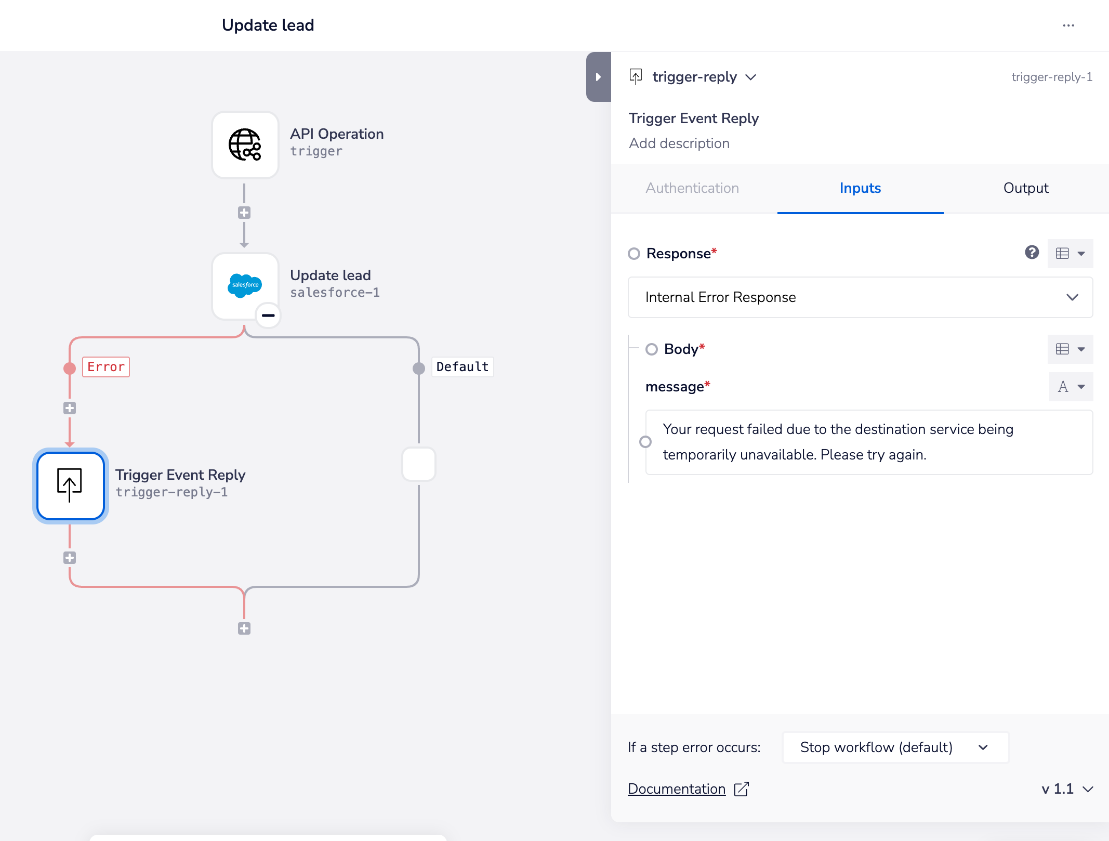
Task: Collapse the properties panel with arrow handle
Action: click(598, 77)
